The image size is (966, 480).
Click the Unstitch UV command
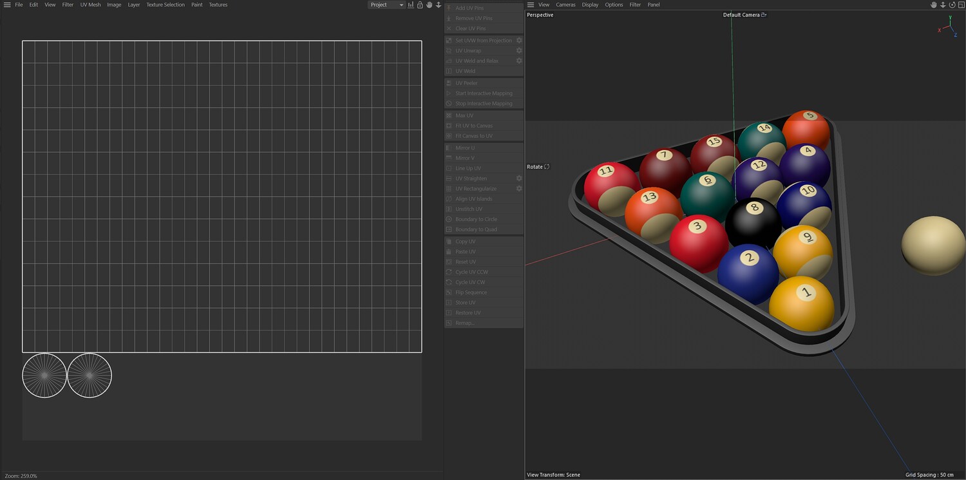pos(484,209)
